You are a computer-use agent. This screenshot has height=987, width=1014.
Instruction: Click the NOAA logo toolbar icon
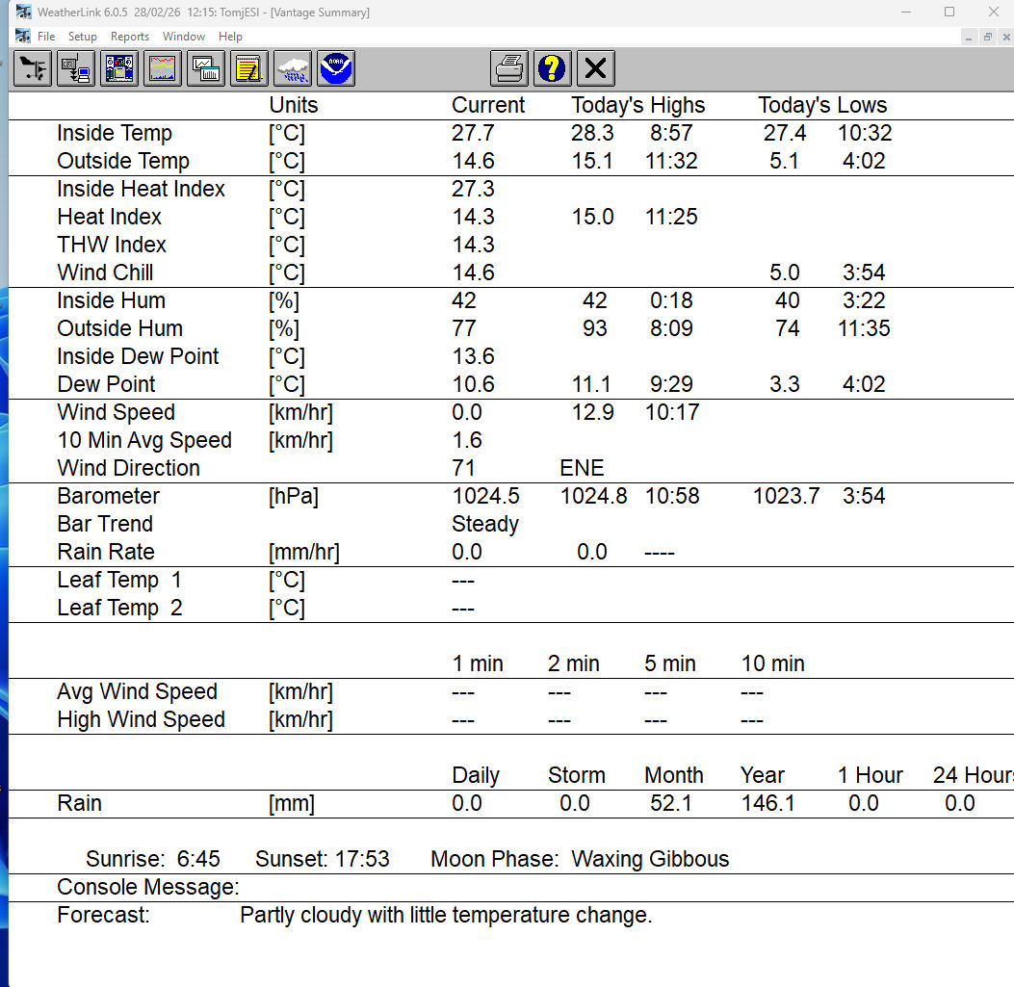pyautogui.click(x=336, y=69)
